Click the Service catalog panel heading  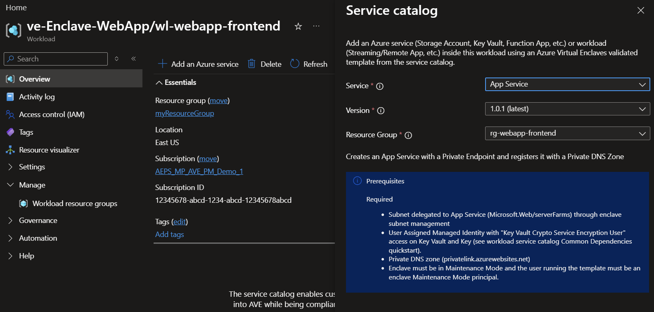[392, 10]
